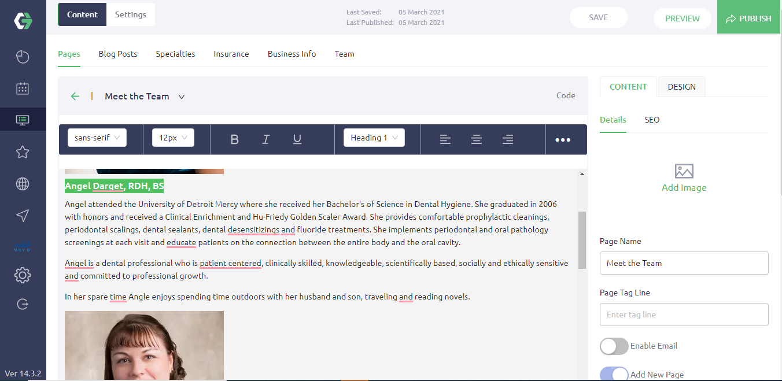
Task: Open the globe icon in sidebar
Action: click(23, 184)
